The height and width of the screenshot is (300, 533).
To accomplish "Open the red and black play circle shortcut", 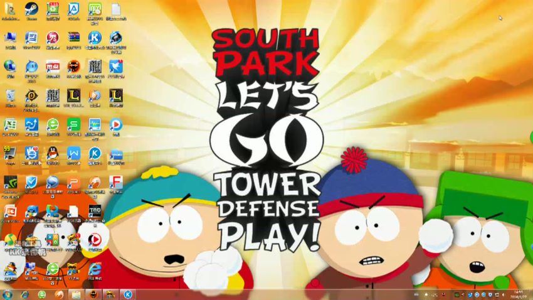I will pyautogui.click(x=95, y=240).
